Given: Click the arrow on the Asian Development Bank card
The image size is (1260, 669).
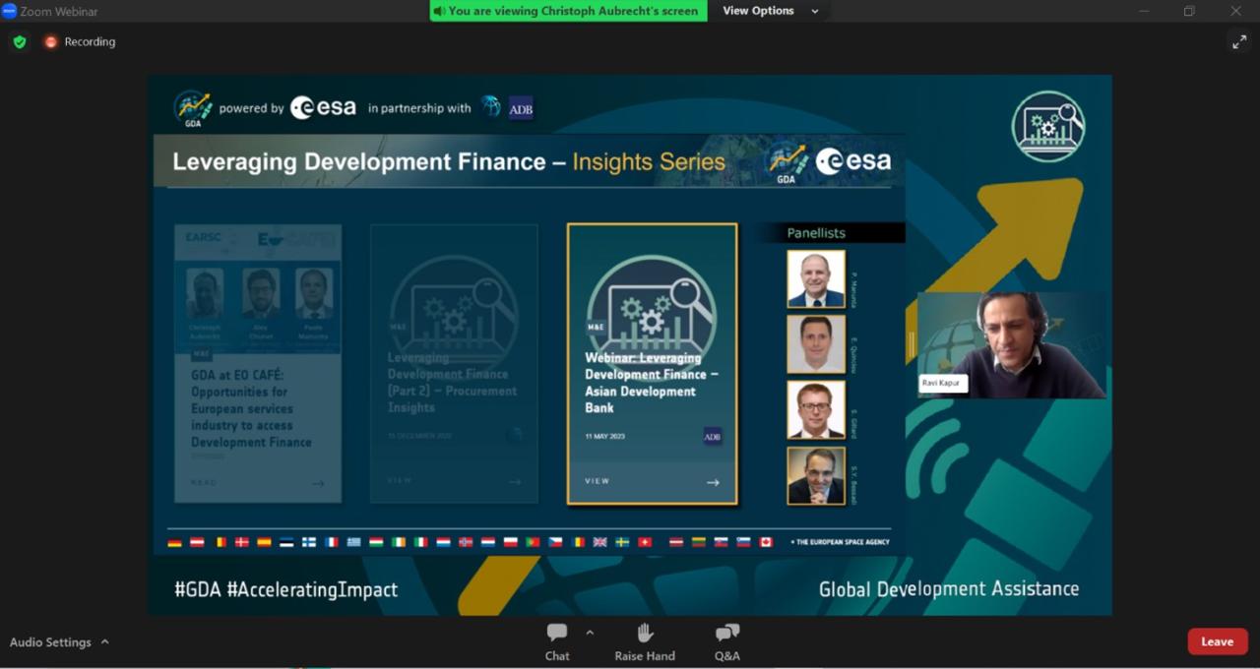Looking at the screenshot, I should 713,482.
